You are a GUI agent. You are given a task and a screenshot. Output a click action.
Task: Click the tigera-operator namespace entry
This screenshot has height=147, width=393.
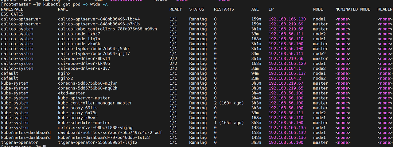click(x=20, y=142)
